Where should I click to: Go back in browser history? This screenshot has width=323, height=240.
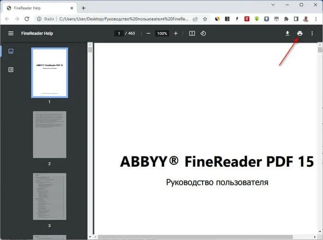[x=7, y=19]
